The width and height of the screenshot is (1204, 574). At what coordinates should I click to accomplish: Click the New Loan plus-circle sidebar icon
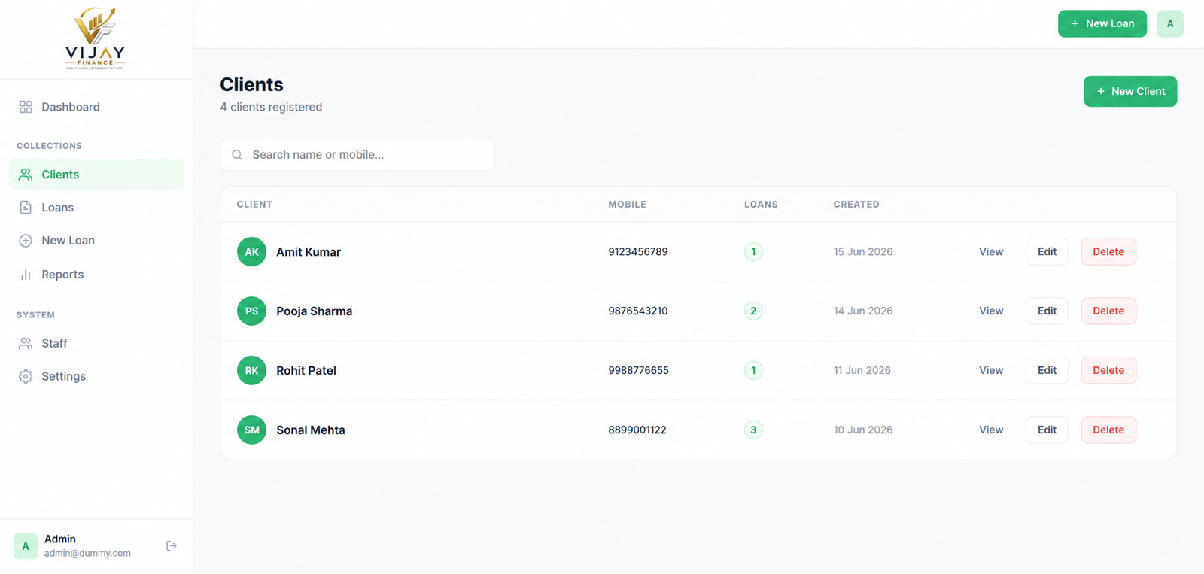(x=26, y=241)
